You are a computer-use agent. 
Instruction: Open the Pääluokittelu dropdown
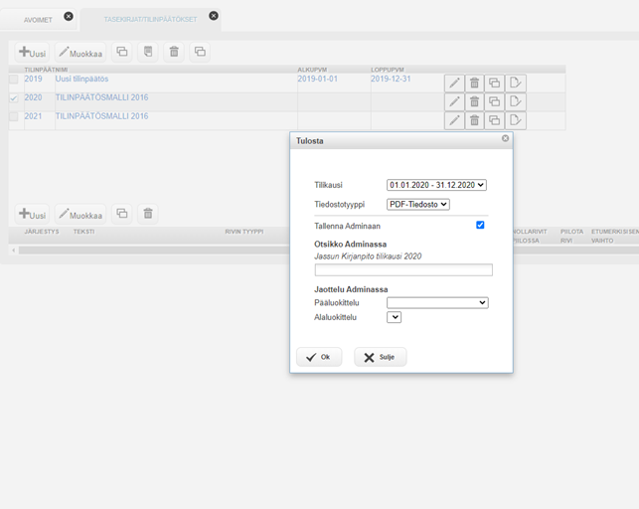pyautogui.click(x=437, y=303)
